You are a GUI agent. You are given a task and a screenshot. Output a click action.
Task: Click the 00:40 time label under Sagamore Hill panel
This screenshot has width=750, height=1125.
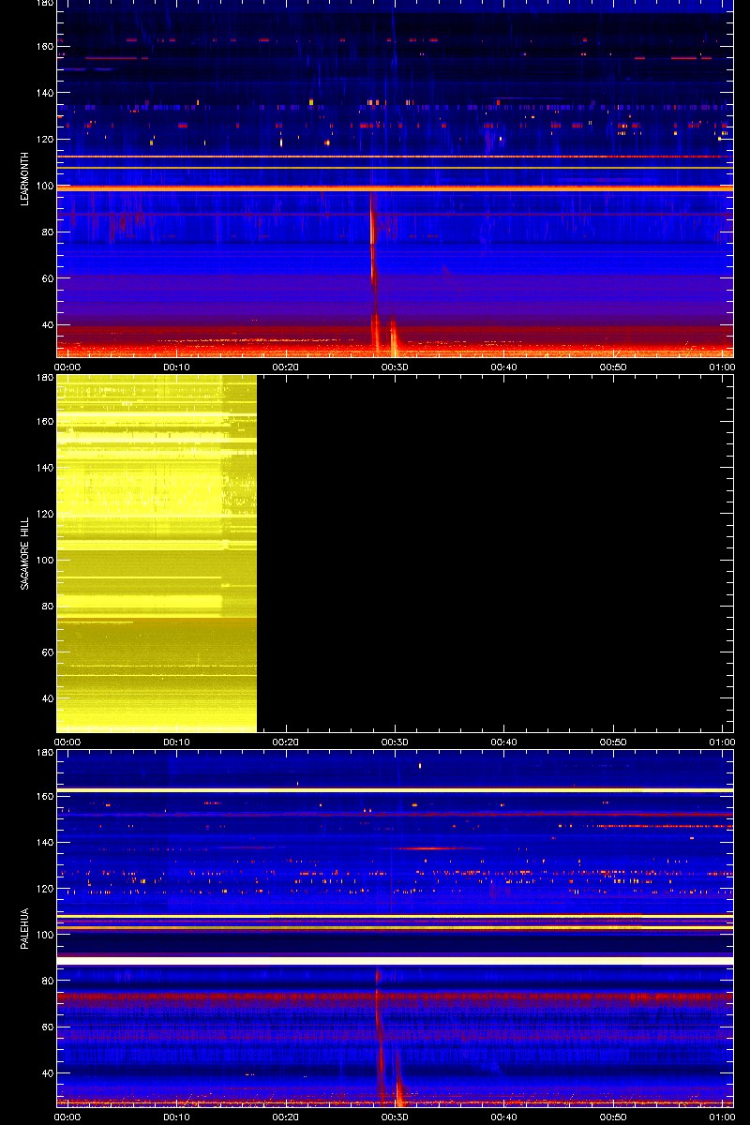504,742
